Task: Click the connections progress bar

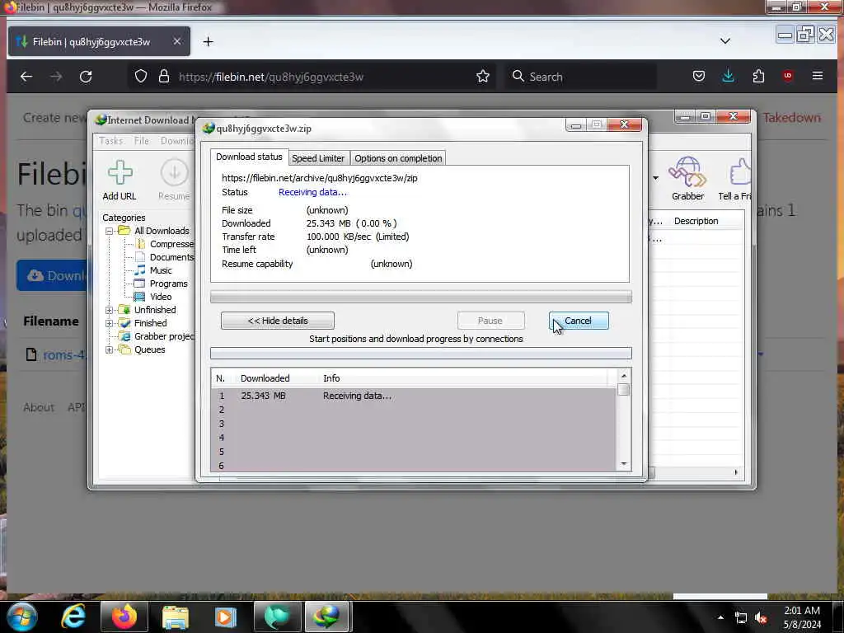Action: (x=421, y=353)
